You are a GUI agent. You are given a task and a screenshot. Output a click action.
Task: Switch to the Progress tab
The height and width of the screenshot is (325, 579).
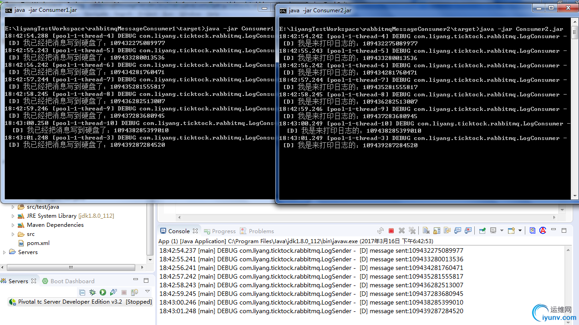(x=220, y=231)
